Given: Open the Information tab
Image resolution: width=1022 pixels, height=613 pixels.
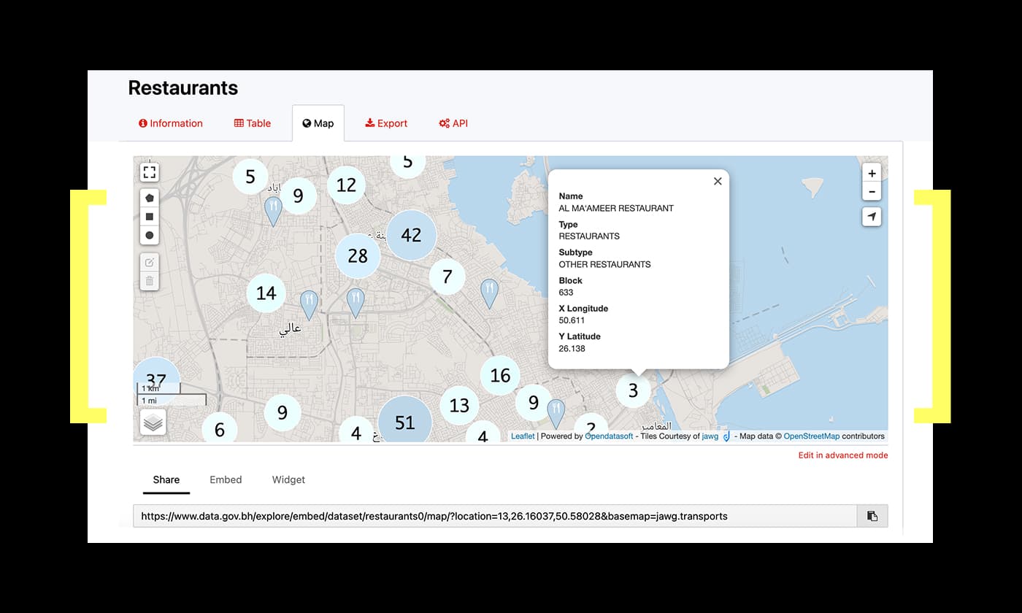Looking at the screenshot, I should click(x=171, y=123).
